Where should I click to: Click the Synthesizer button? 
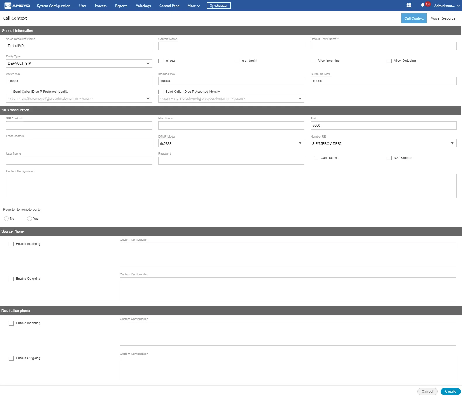(219, 6)
